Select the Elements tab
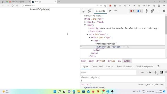167x94 pixels. [x=100, y=11]
